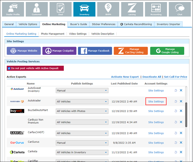193x162 pixels.
Task: Open Site Settings for Autotrader
Action: click(x=156, y=101)
